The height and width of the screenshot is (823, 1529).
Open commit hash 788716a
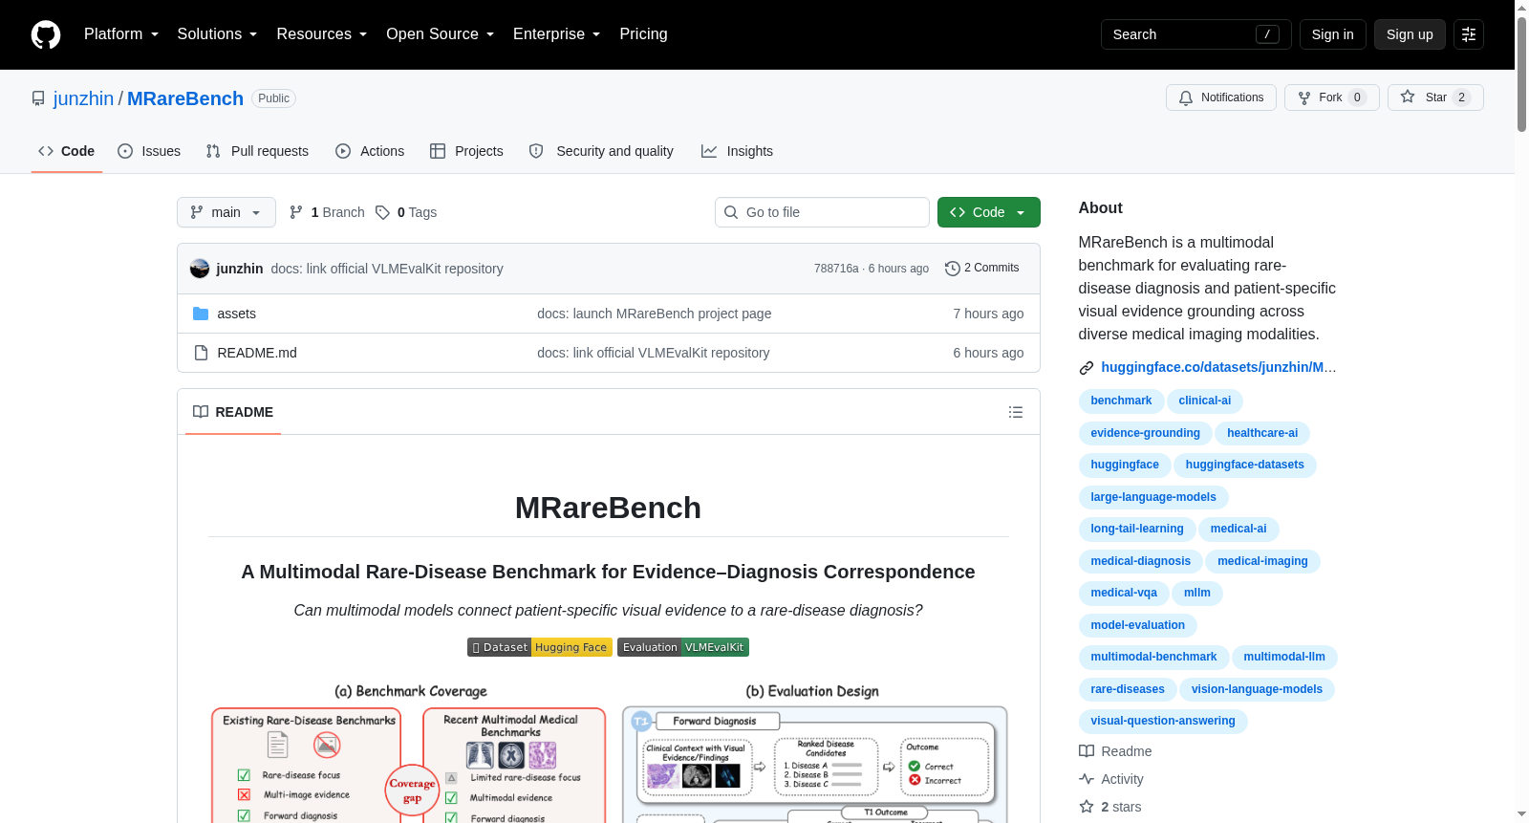click(x=836, y=269)
